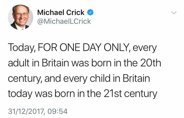Open Michael Crick's profile photo
Screen dimensions: 184x118
21,17
